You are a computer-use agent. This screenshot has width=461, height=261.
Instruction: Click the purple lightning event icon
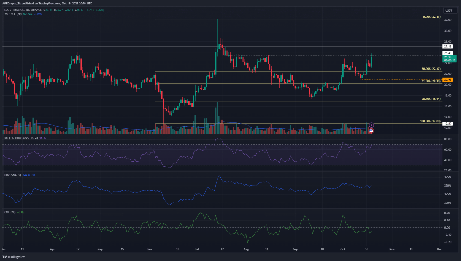[x=371, y=125]
